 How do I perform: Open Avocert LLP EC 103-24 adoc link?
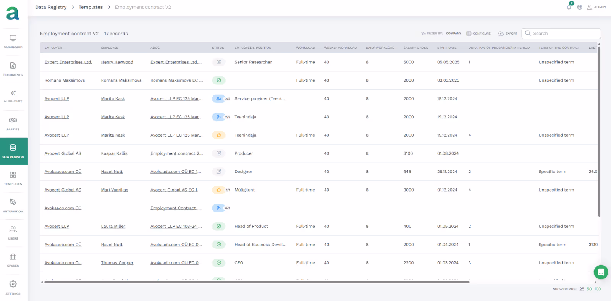tap(176, 227)
